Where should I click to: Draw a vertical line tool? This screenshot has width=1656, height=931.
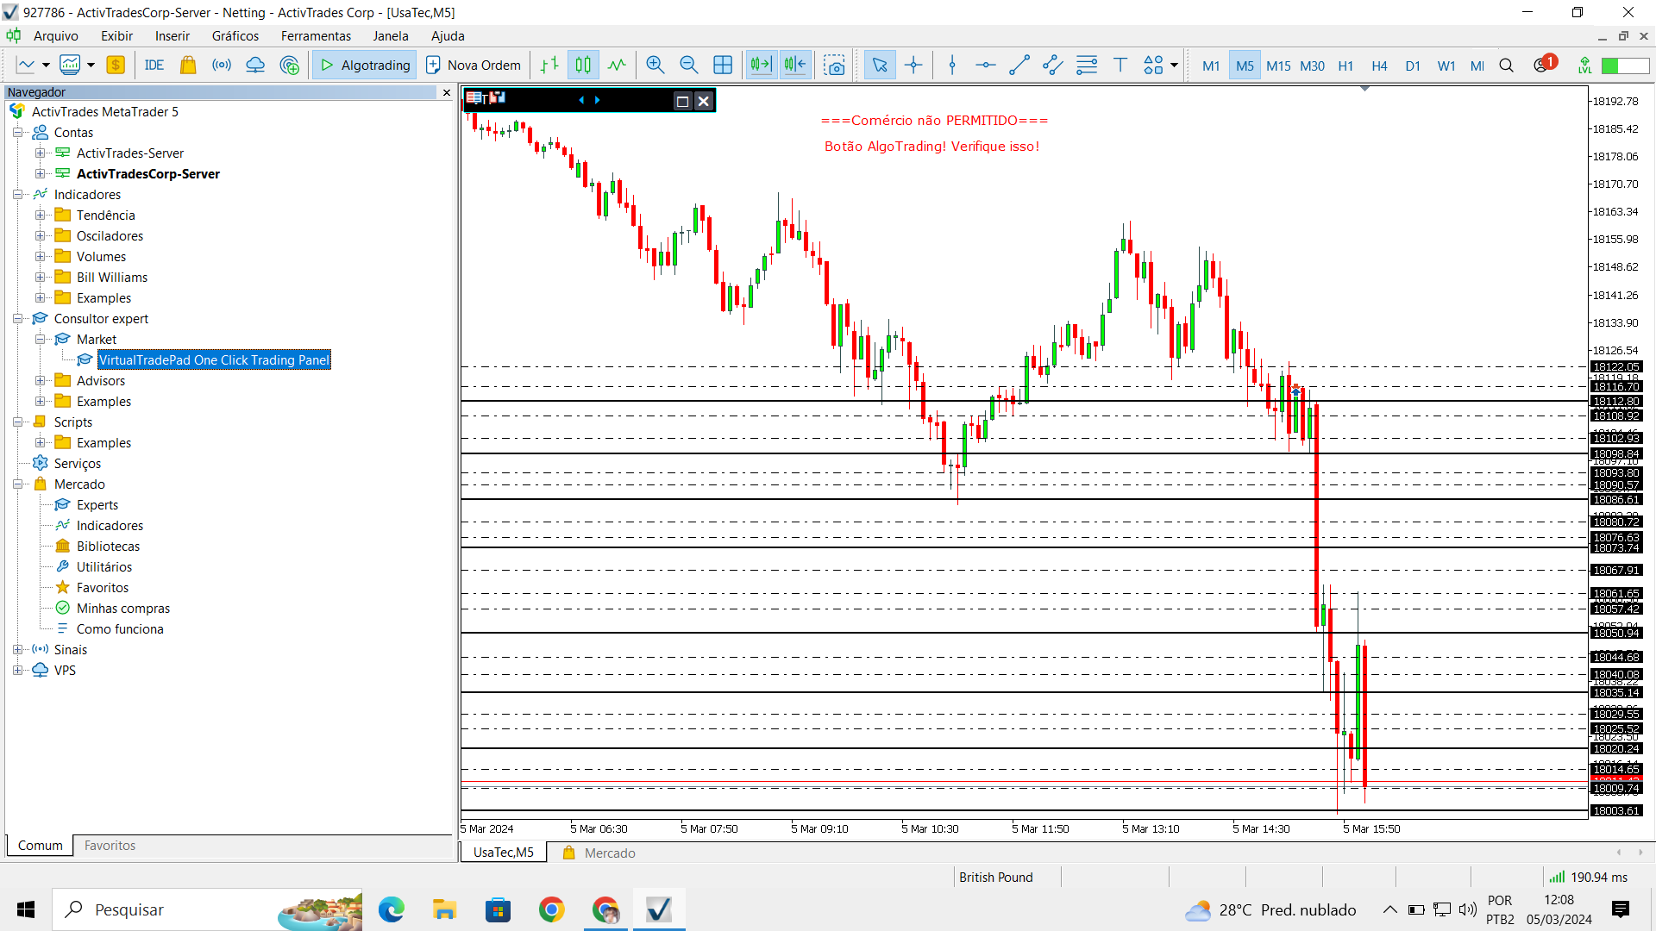coord(952,66)
